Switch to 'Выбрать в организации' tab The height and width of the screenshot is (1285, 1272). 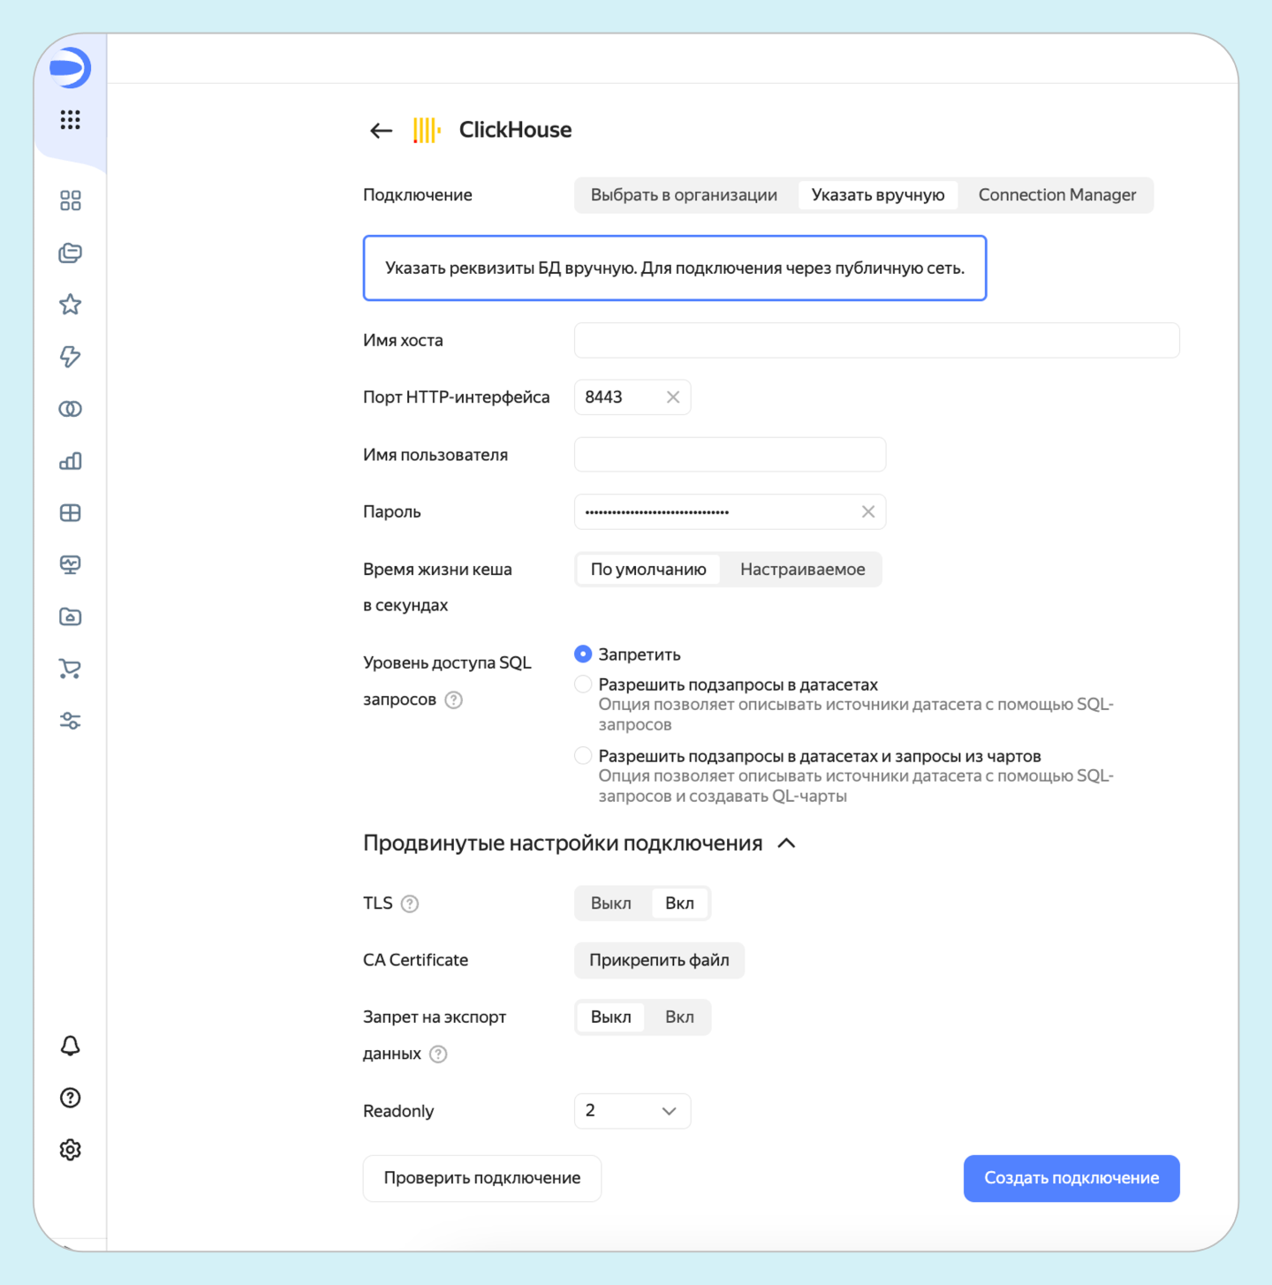684,195
